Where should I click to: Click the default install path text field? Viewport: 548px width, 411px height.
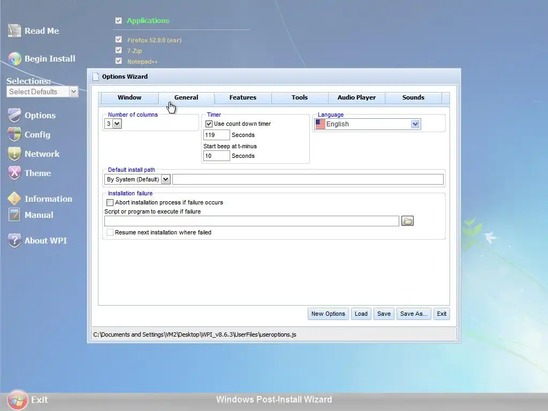tap(308, 179)
